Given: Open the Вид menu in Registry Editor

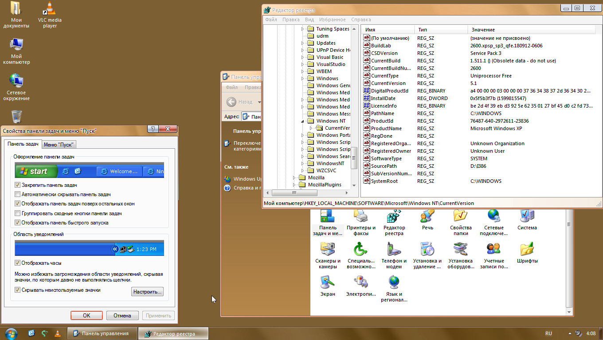Looking at the screenshot, I should [309, 19].
